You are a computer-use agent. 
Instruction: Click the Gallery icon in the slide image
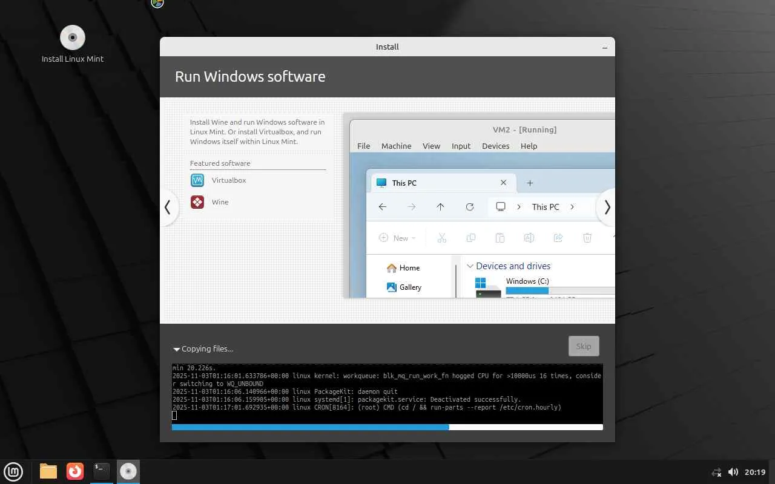391,287
